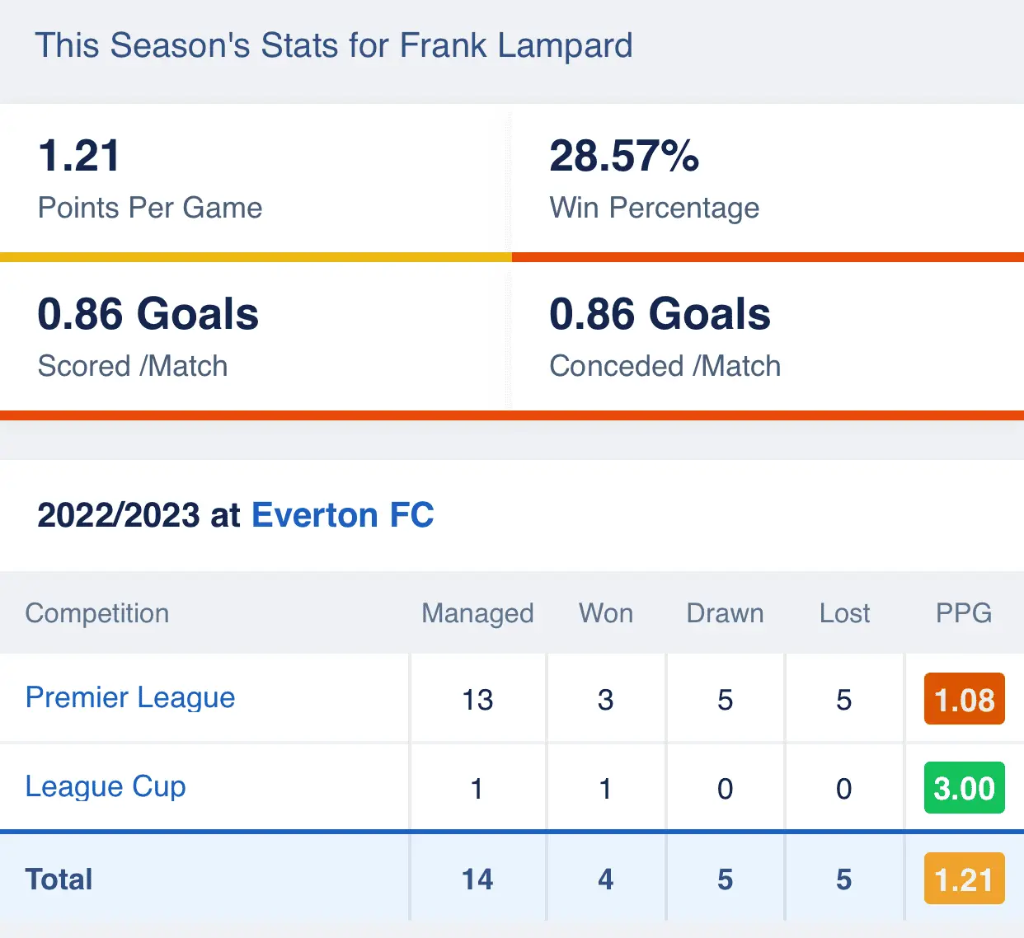Open the Everton FC link
This screenshot has width=1024, height=938.
pos(342,515)
